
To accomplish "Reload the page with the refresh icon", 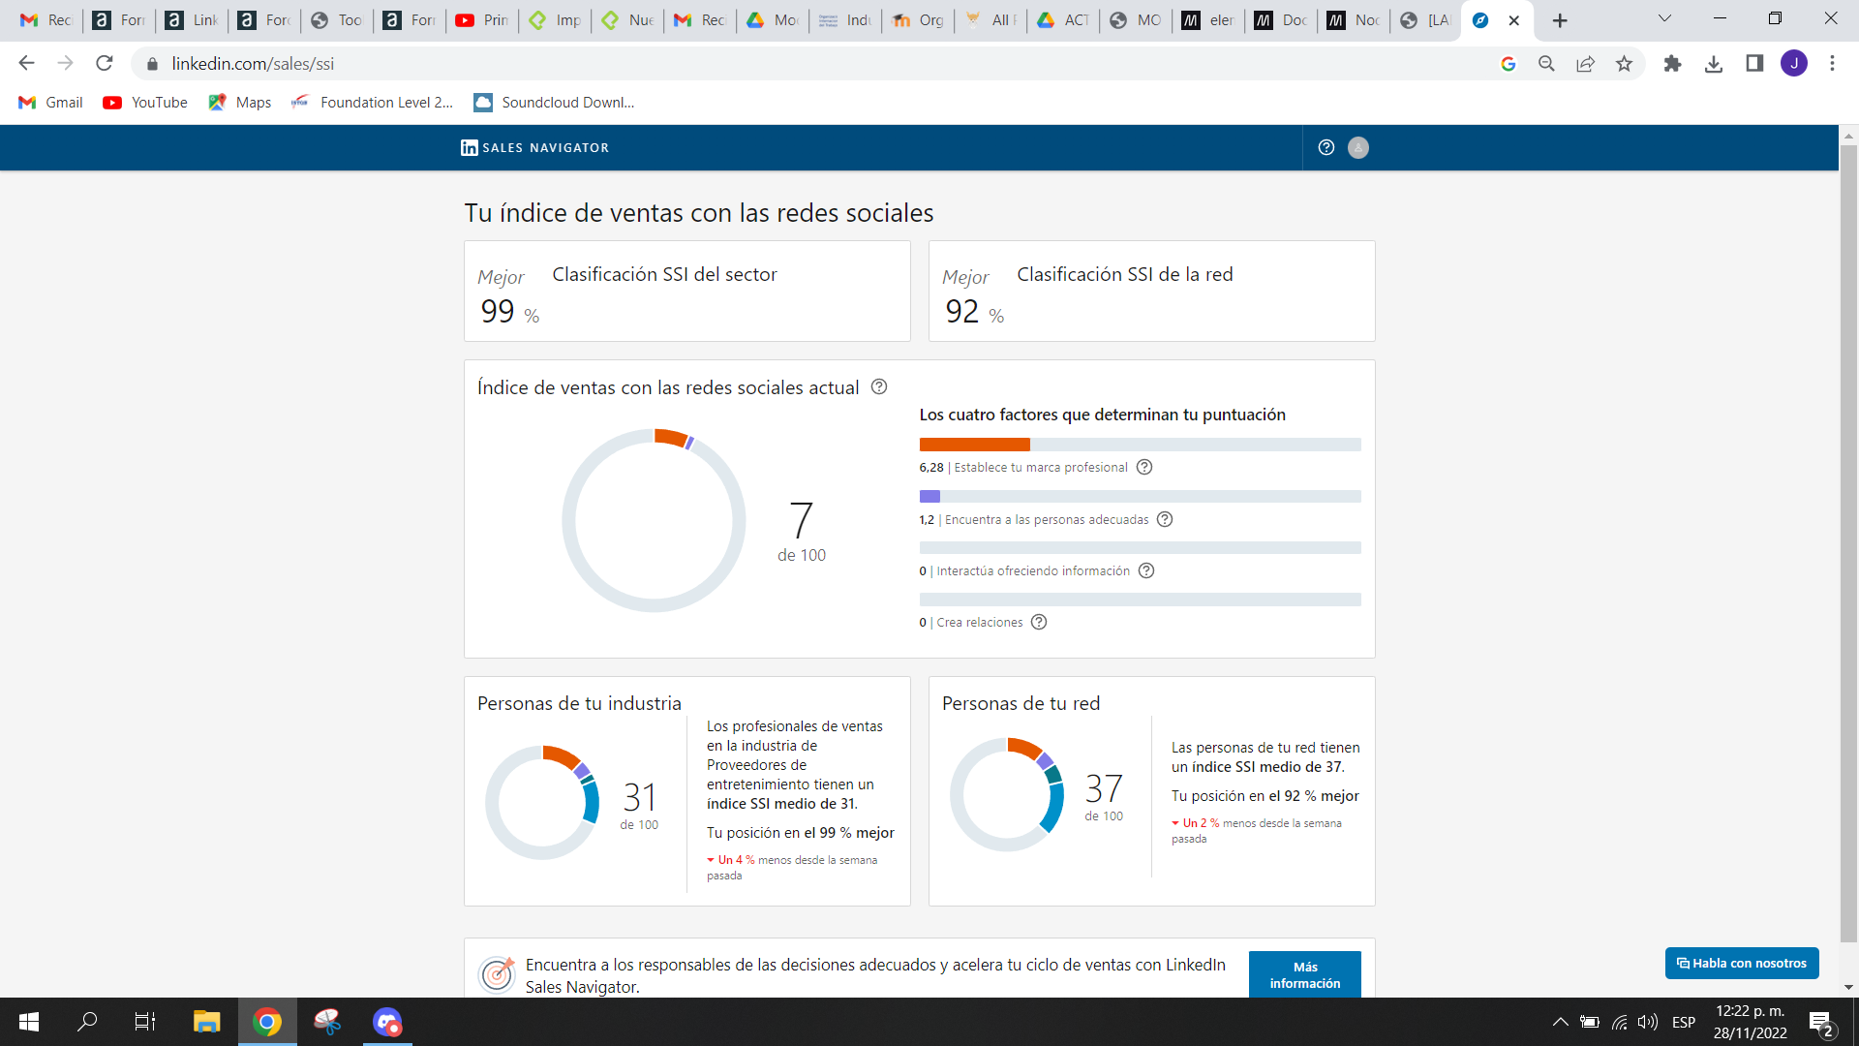I will 105,63.
